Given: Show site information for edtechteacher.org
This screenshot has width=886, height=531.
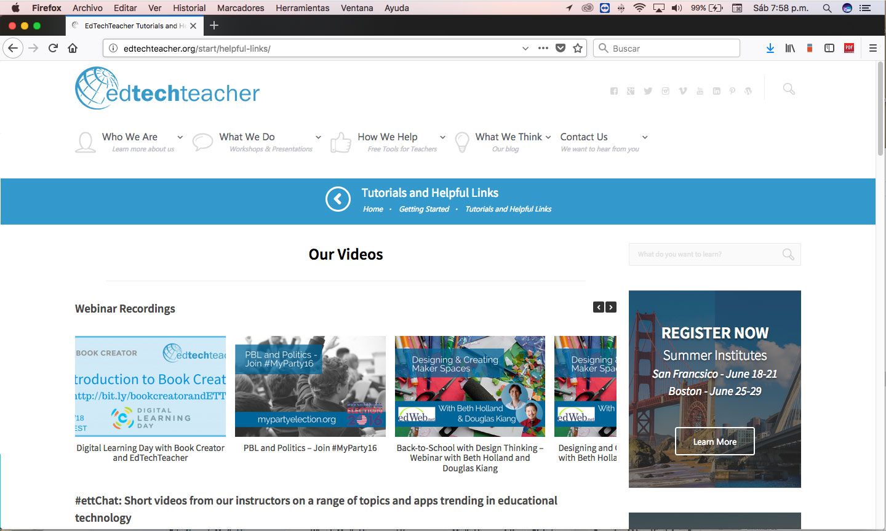Looking at the screenshot, I should (113, 48).
